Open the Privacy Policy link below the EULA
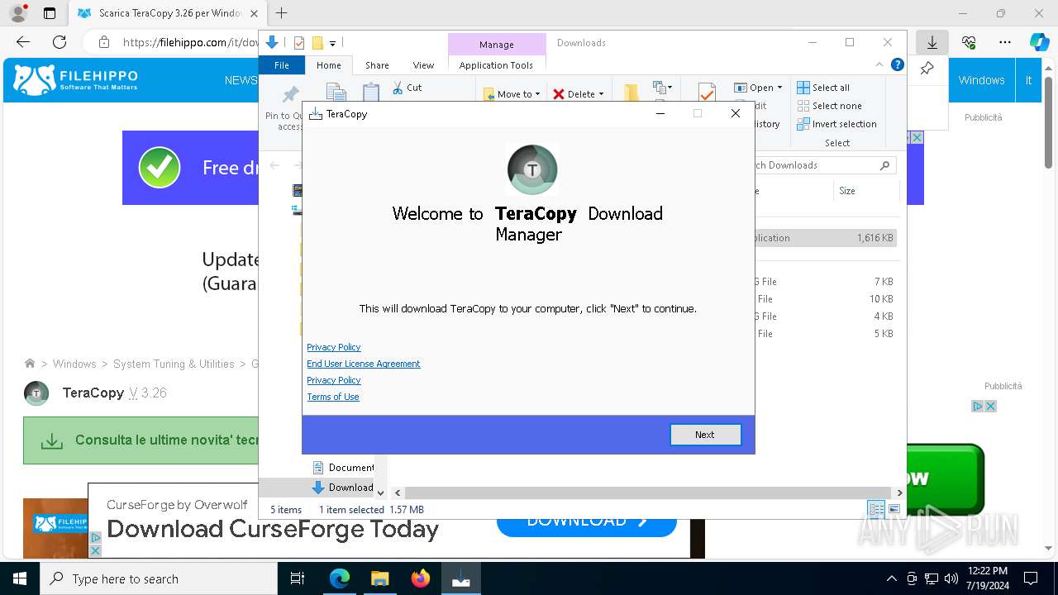This screenshot has height=595, width=1058. point(334,380)
